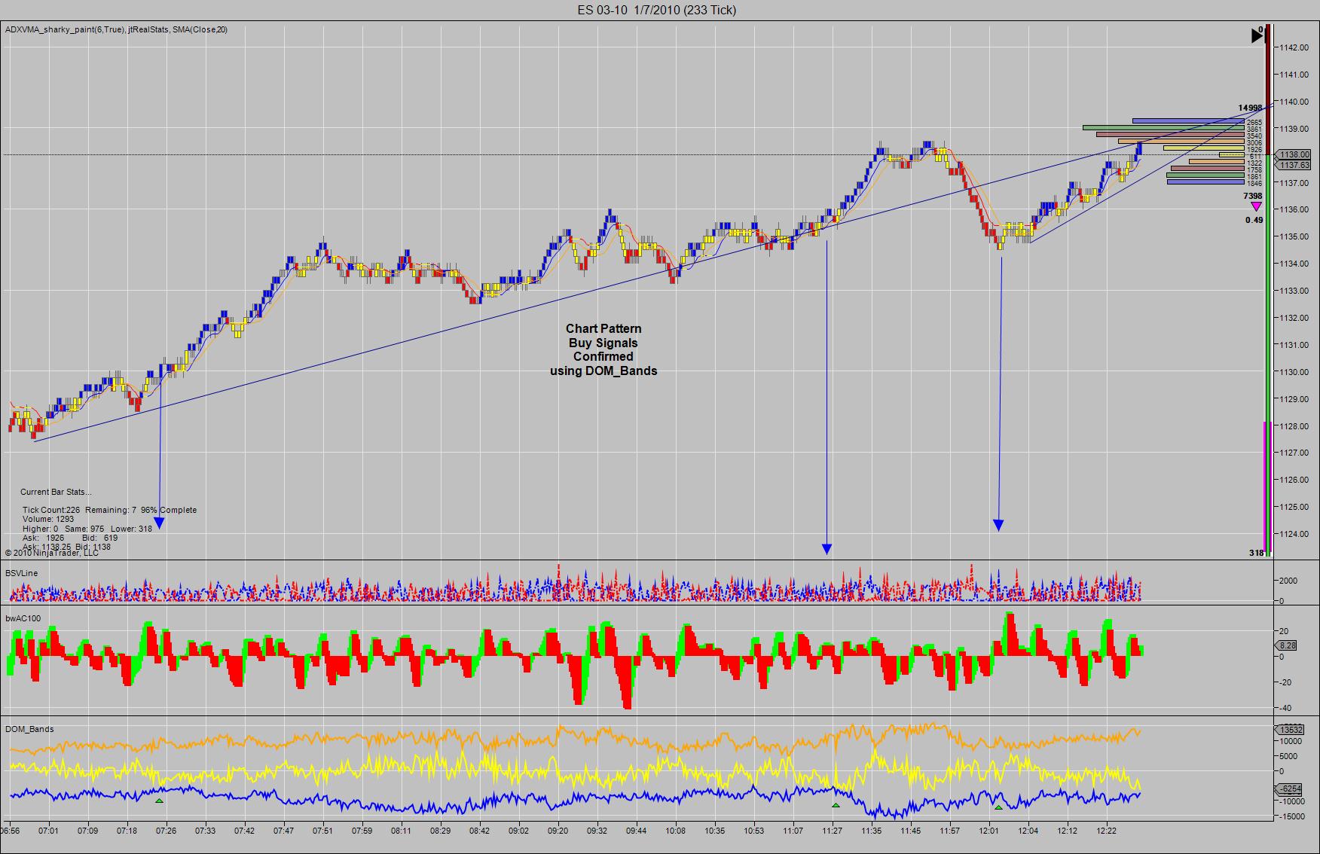1320x854 pixels.
Task: Click the Higher Same Lower stats line
Action: 87,529
